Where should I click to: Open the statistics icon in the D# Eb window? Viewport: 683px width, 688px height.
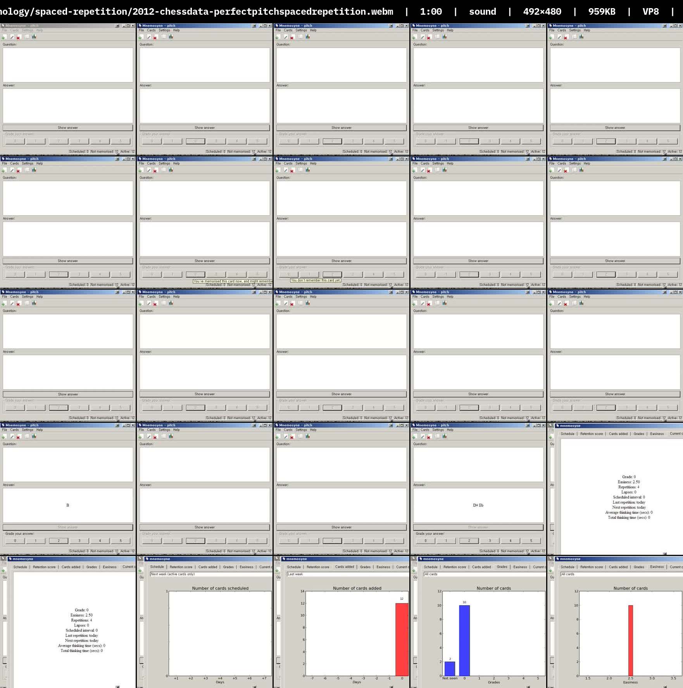click(445, 436)
